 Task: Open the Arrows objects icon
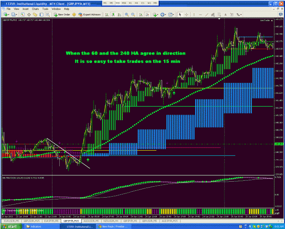click(238, 15)
